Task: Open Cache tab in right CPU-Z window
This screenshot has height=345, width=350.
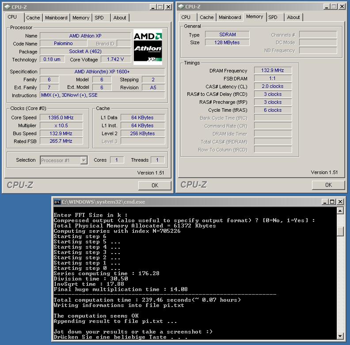Action: pos(206,17)
